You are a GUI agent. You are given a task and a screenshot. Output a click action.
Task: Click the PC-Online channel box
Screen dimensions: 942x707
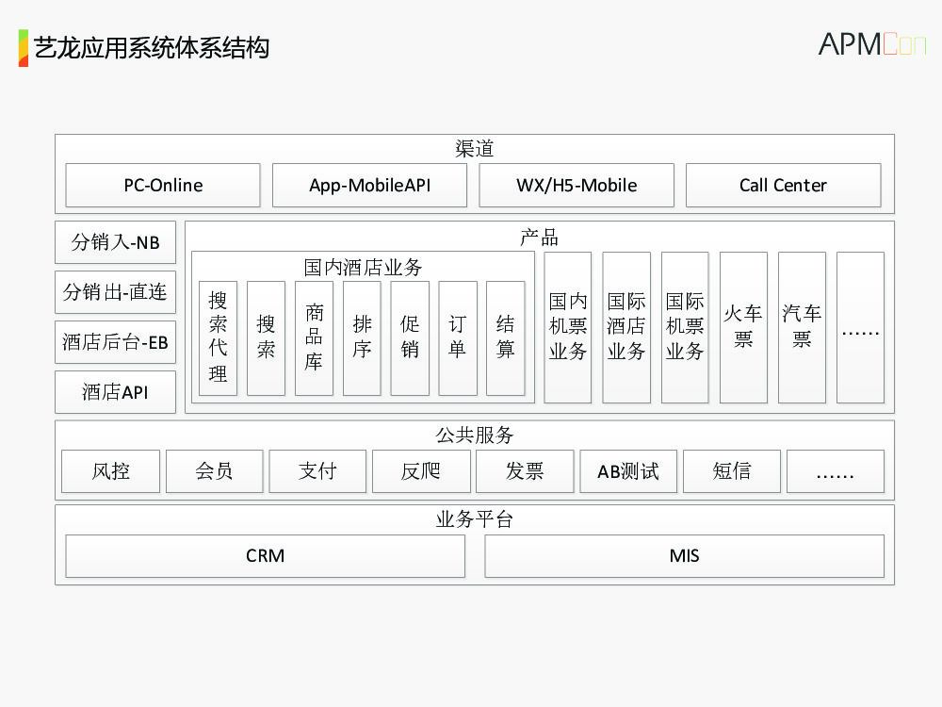tap(163, 186)
